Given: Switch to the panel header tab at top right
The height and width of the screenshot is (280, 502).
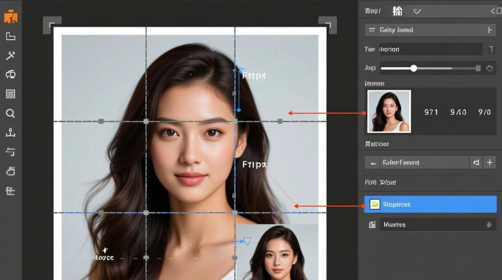Looking at the screenshot, I should click(397, 11).
